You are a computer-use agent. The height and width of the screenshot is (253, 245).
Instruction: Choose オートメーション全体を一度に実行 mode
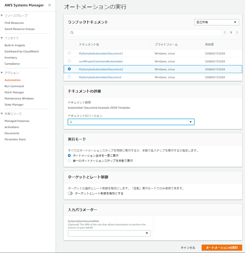pyautogui.click(x=69, y=156)
